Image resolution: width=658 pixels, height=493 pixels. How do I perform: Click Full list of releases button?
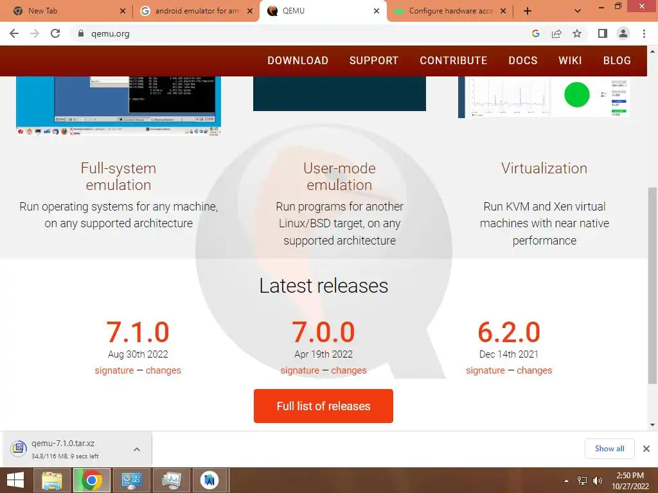[323, 406]
